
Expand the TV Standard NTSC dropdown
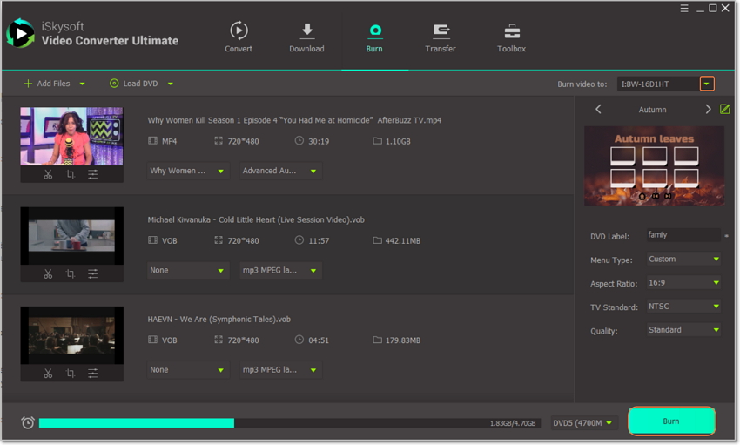pyautogui.click(x=683, y=307)
